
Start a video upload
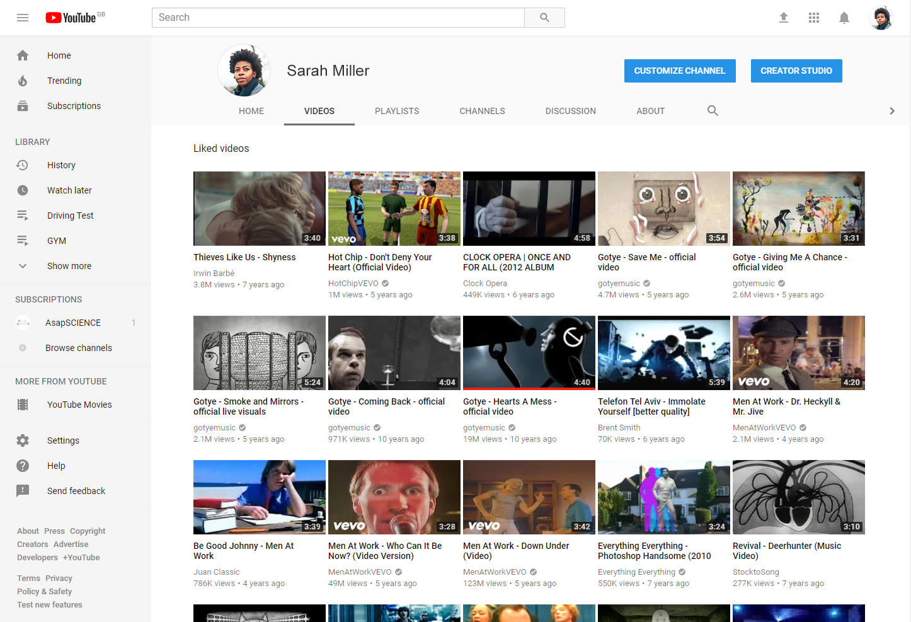coord(783,18)
